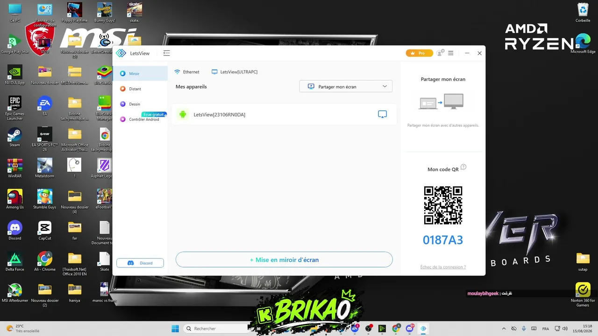The image size is (598, 336).
Task: Select the Google Play Jeux desktop shortcut
Action: [15, 44]
